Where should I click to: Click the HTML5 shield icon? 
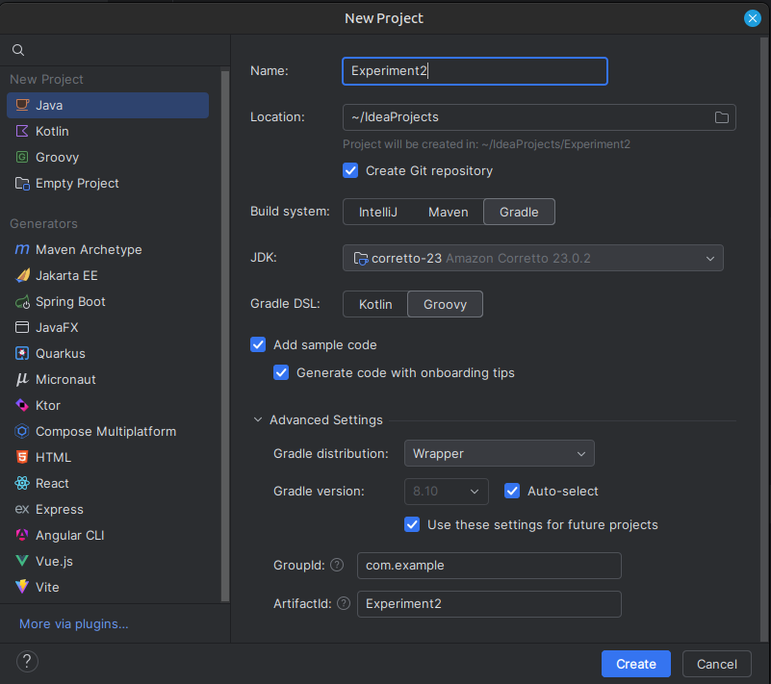[22, 458]
